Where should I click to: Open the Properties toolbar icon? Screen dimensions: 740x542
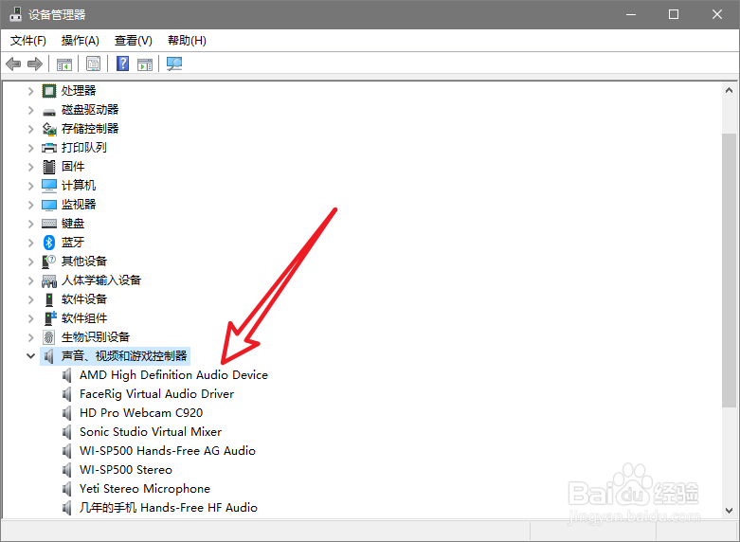(x=94, y=63)
